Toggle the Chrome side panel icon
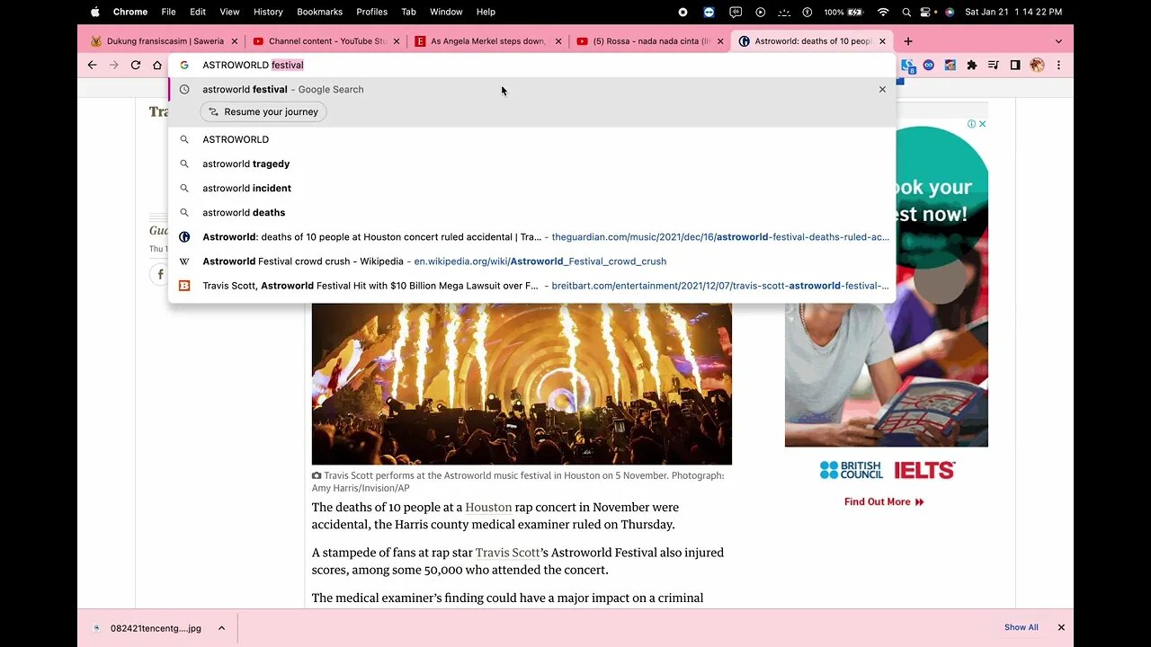Viewport: 1151px width, 647px height. point(1015,65)
